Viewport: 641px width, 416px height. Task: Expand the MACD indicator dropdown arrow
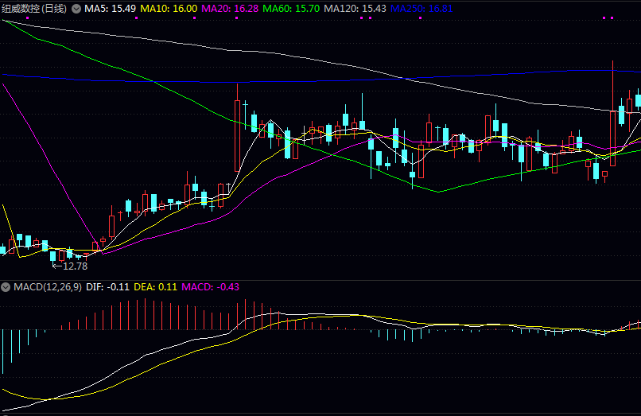6,286
